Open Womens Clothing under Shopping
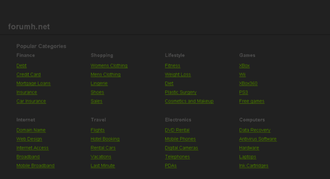Image resolution: width=330 pixels, height=179 pixels. point(109,66)
